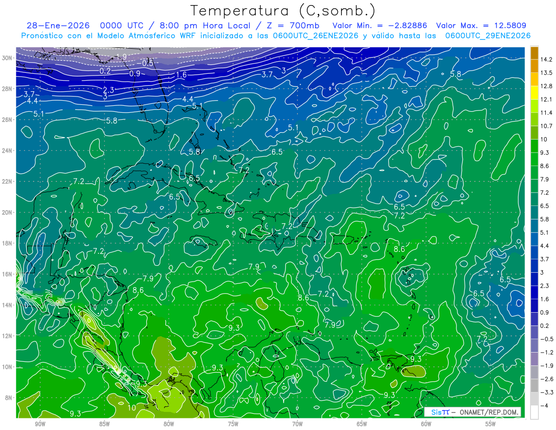
Task: Click the '24N' latitude axis label
Action: (8, 151)
